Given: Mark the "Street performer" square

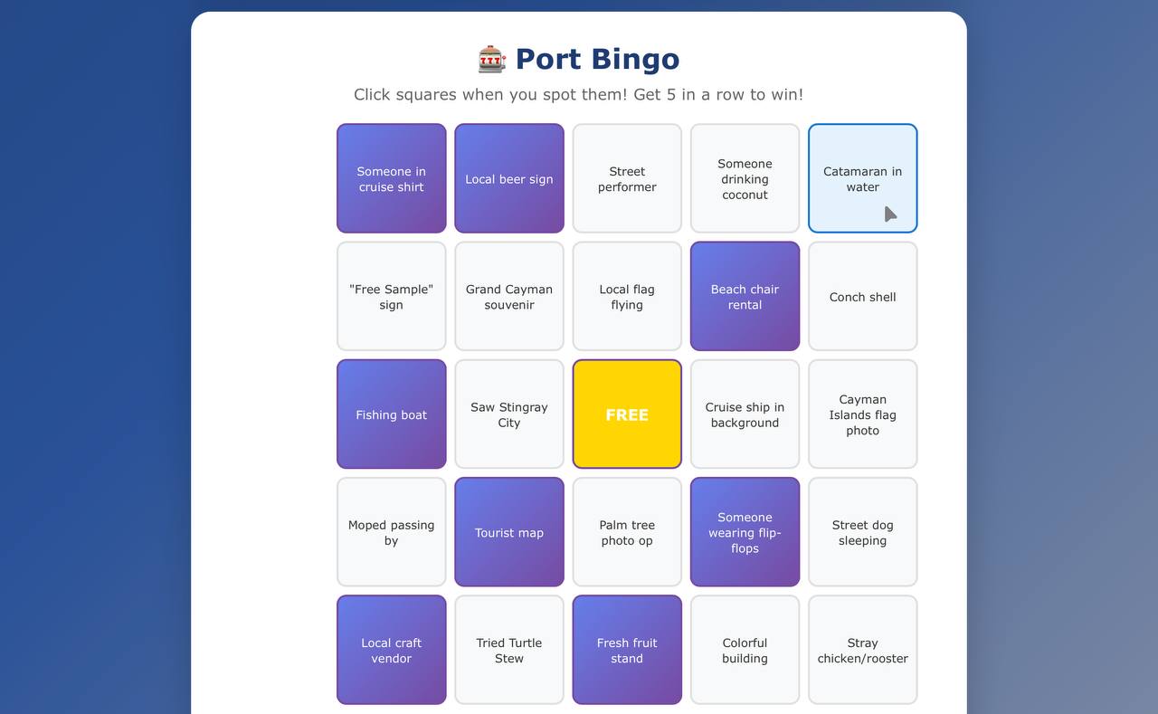Looking at the screenshot, I should coord(626,178).
